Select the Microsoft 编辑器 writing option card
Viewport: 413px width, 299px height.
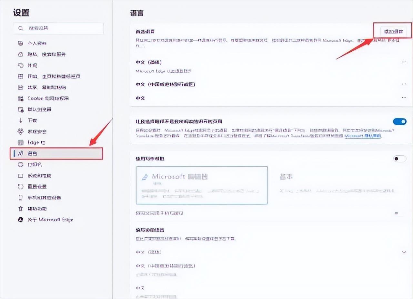click(x=202, y=185)
